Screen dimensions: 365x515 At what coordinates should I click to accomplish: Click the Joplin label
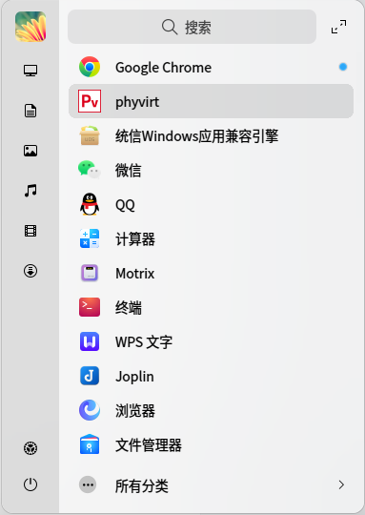(x=134, y=377)
